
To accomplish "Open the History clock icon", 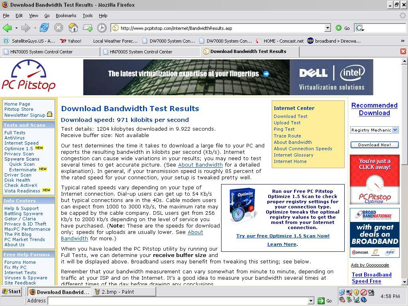I will [x=102, y=27].
